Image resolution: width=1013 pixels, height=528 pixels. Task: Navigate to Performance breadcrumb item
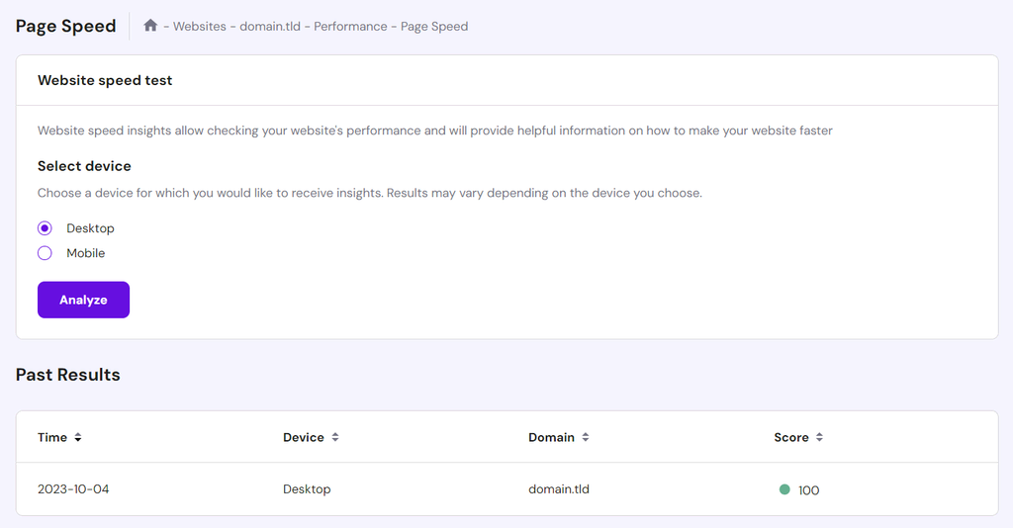[350, 27]
